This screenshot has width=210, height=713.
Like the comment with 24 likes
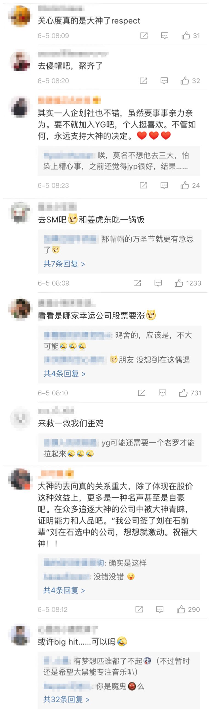tap(190, 185)
